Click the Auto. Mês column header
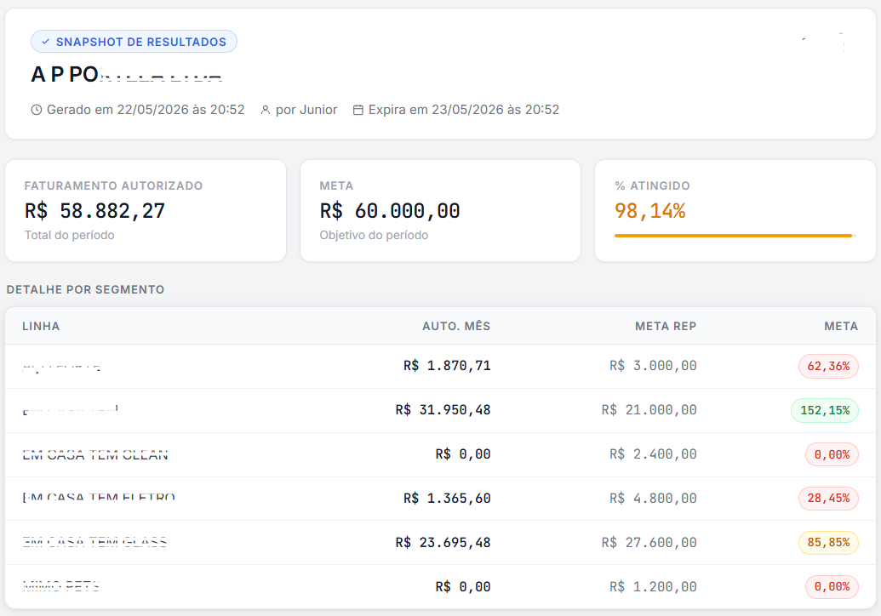881x616 pixels. pyautogui.click(x=456, y=326)
